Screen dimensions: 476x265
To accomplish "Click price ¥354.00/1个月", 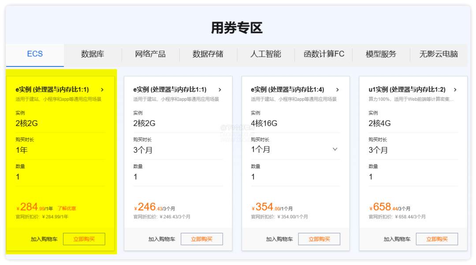I will pos(271,207).
